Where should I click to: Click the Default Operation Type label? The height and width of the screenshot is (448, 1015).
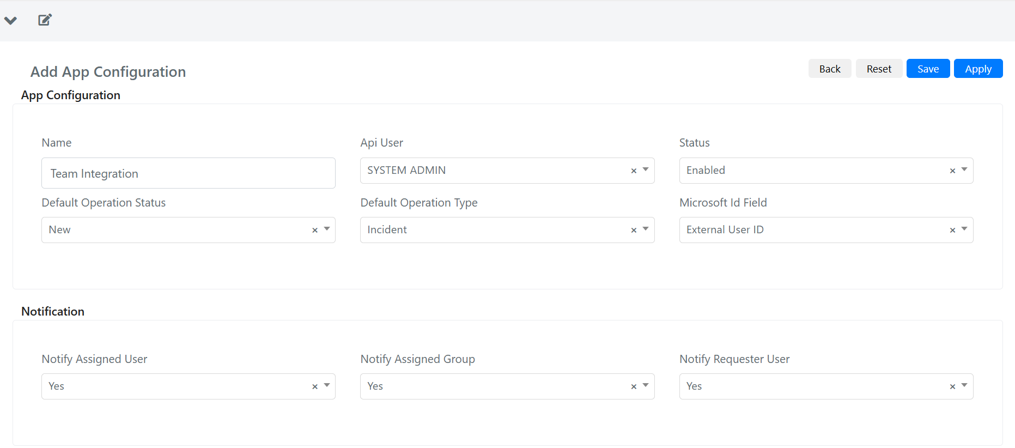coord(419,203)
